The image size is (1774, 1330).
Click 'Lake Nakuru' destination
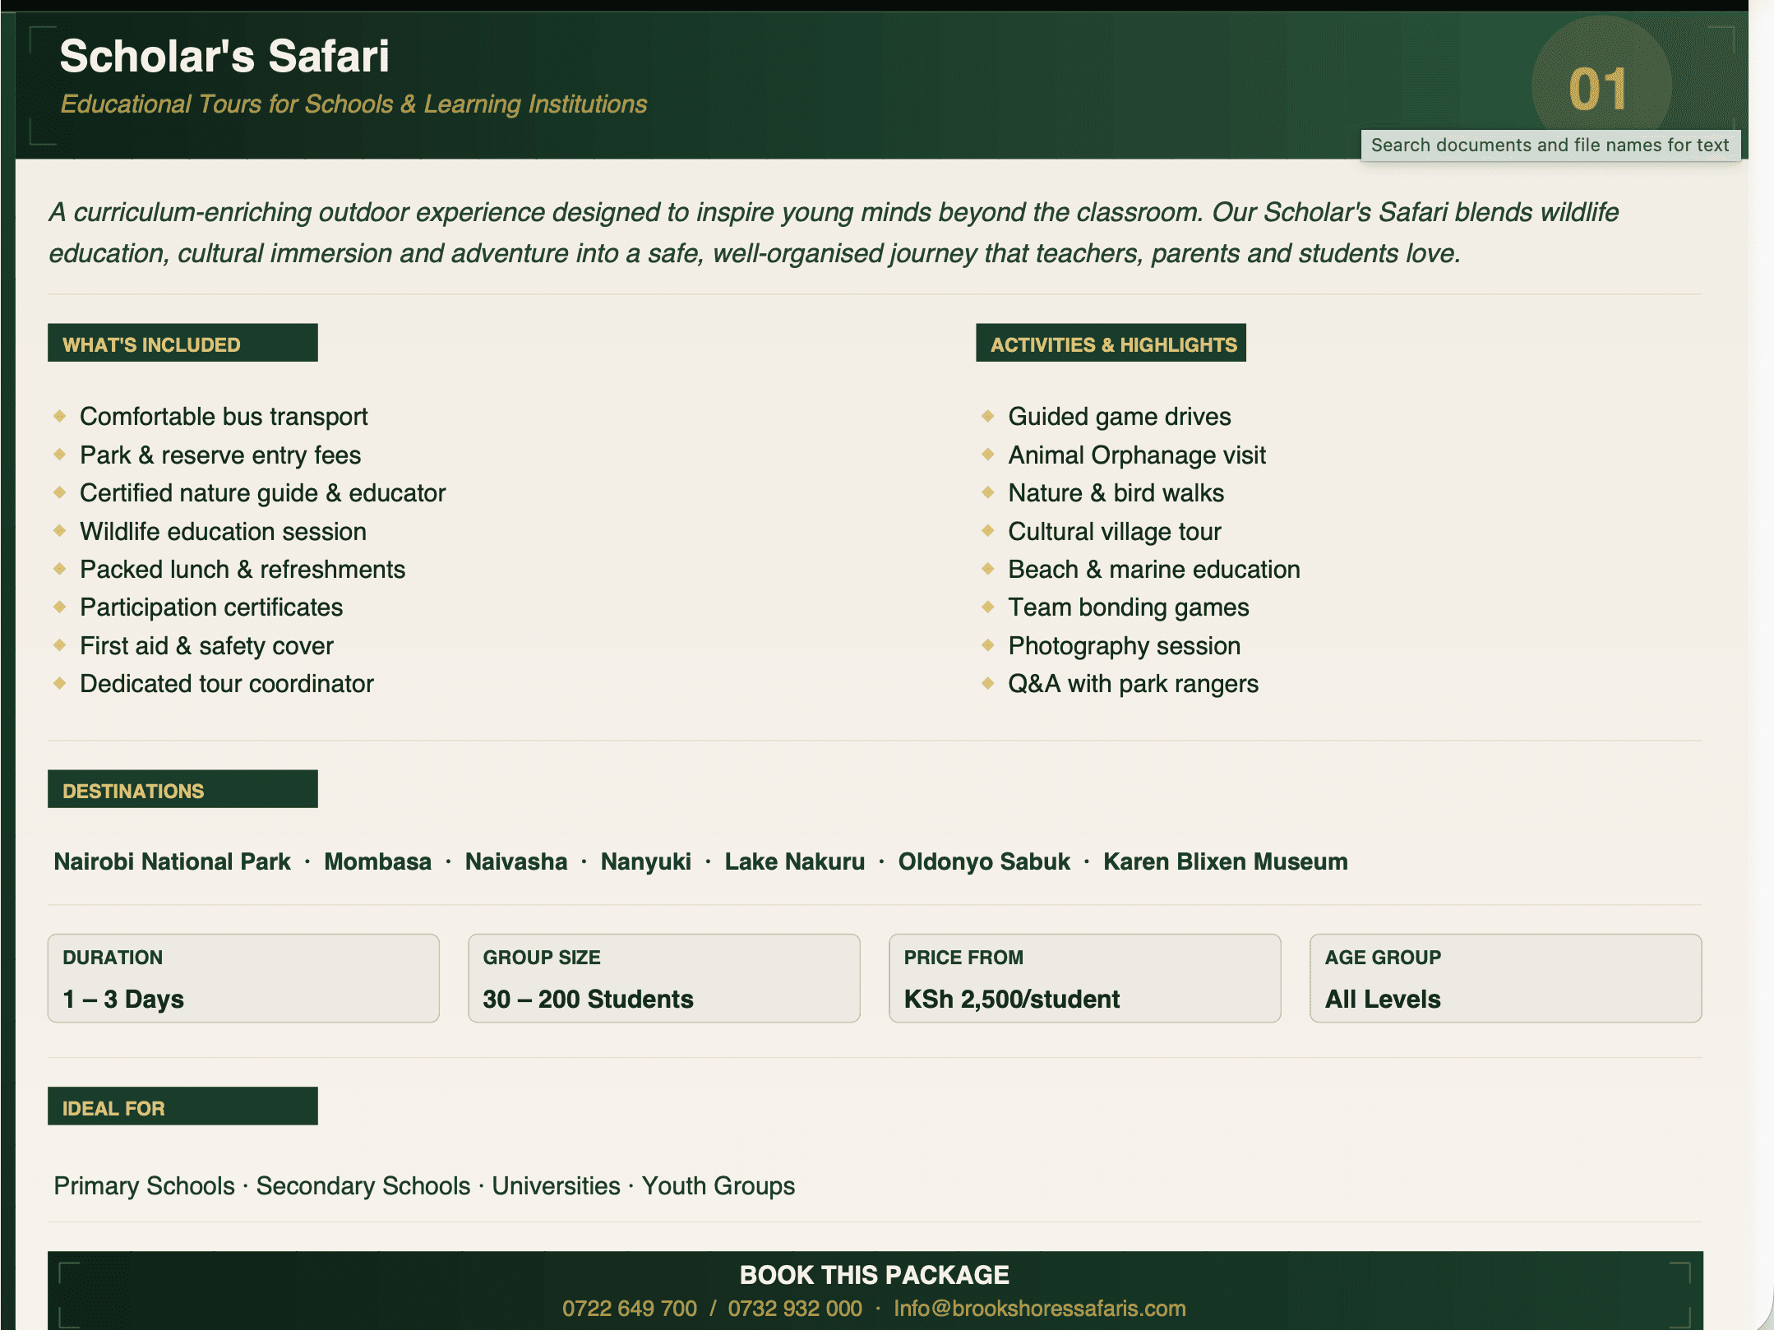(795, 861)
